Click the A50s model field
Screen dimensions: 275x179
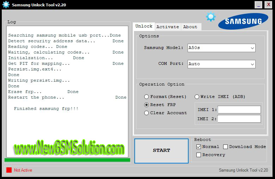point(221,48)
